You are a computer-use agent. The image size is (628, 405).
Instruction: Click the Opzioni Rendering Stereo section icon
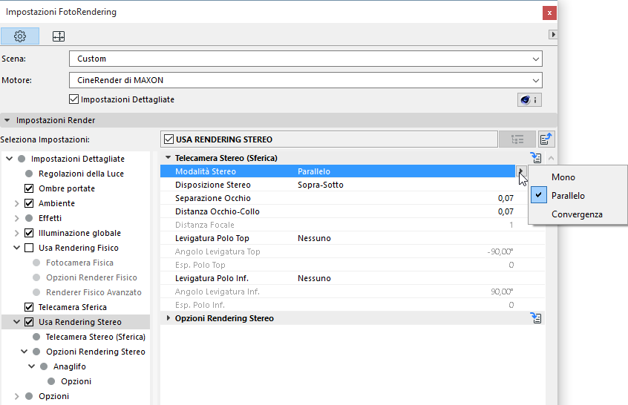(x=536, y=318)
